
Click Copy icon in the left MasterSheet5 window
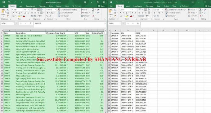tap(7, 13)
